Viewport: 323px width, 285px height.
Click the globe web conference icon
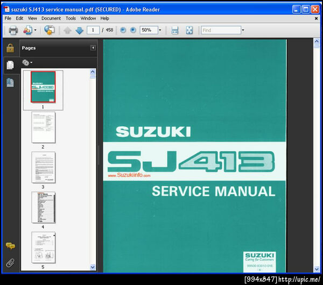click(49, 30)
